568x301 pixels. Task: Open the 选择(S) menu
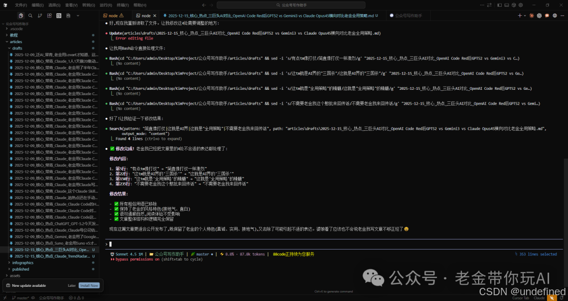[54, 5]
